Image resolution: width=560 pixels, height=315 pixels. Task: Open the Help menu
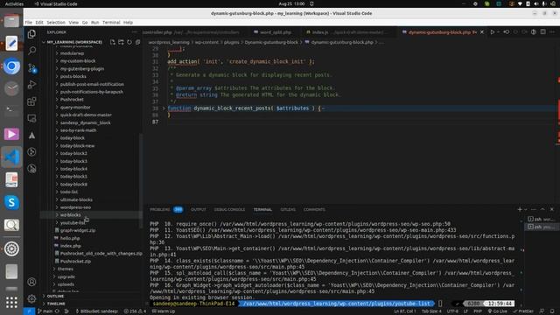click(x=129, y=23)
